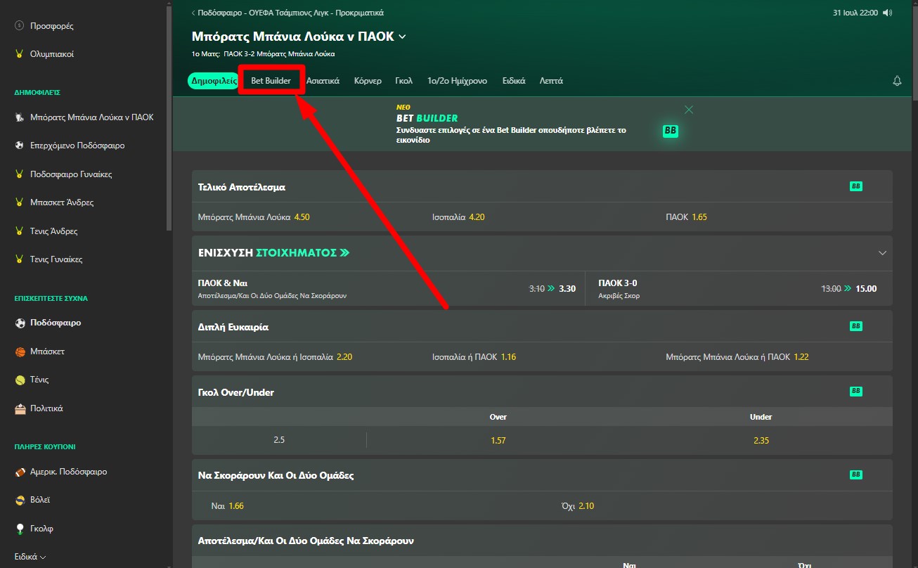Open the match title dropdown chevron
918x568 pixels.
(402, 37)
